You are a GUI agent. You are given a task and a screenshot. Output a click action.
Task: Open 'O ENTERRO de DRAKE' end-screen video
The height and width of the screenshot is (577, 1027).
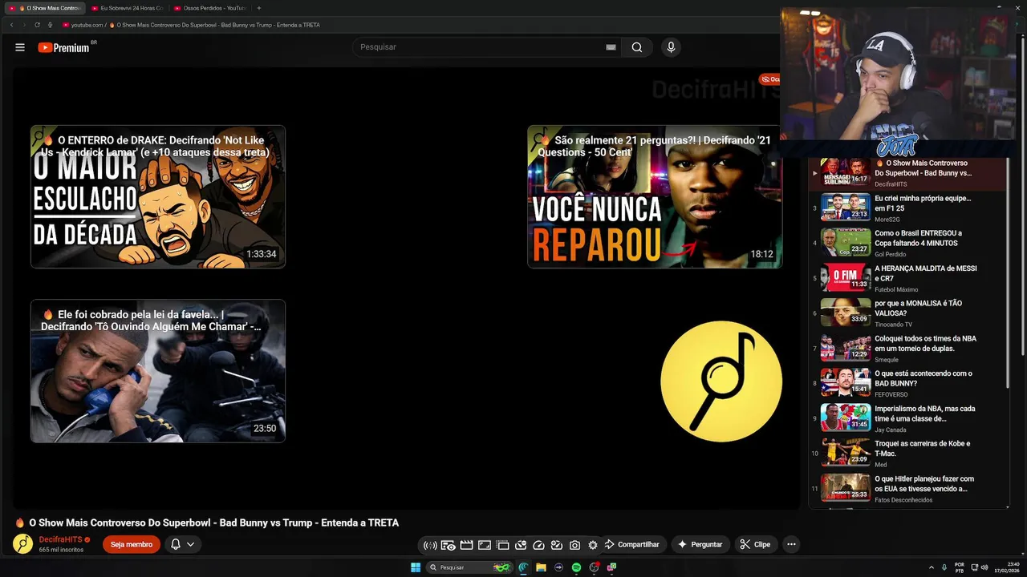[158, 196]
